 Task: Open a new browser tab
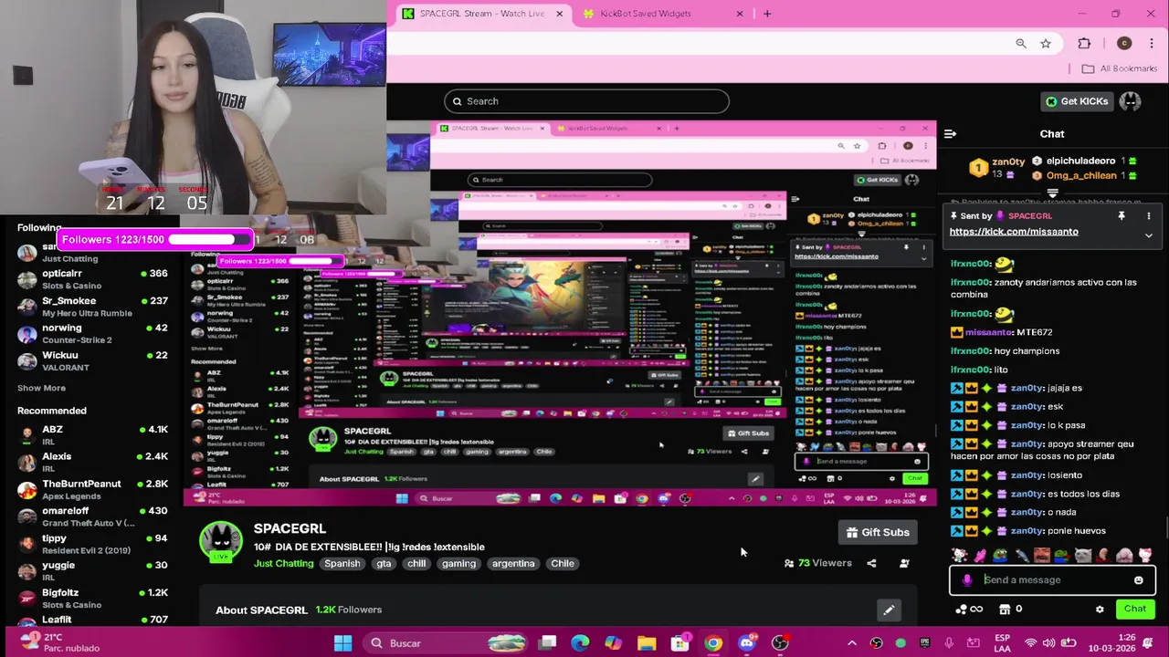(x=767, y=14)
